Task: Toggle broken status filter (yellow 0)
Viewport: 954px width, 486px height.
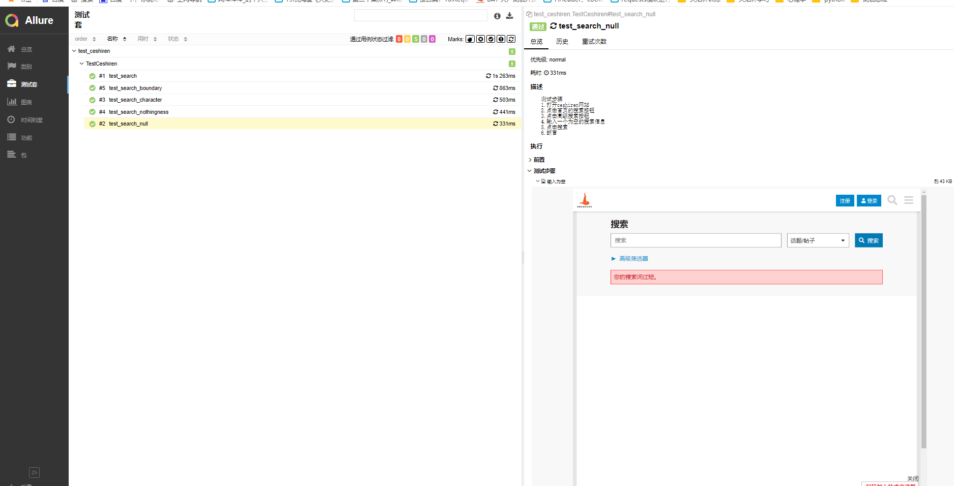Action: click(408, 39)
